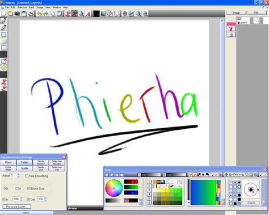Click the Adjust value stepper arrows

point(18,176)
